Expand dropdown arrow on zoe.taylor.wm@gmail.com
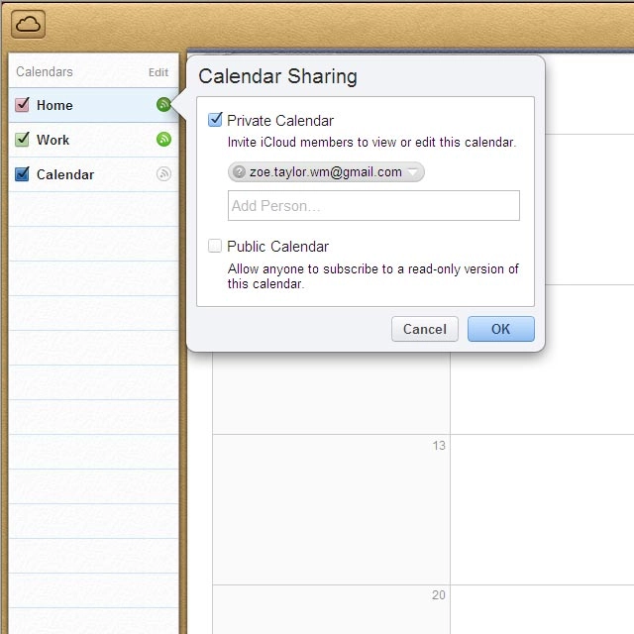 (x=413, y=172)
